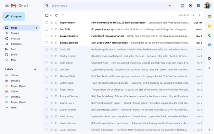Image resolution: width=214 pixels, height=134 pixels.
Task: Open Inbox folder
Action: pyautogui.click(x=21, y=28)
